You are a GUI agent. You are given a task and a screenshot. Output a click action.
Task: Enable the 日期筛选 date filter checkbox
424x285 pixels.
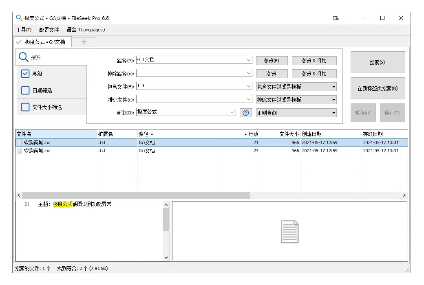pyautogui.click(x=25, y=90)
